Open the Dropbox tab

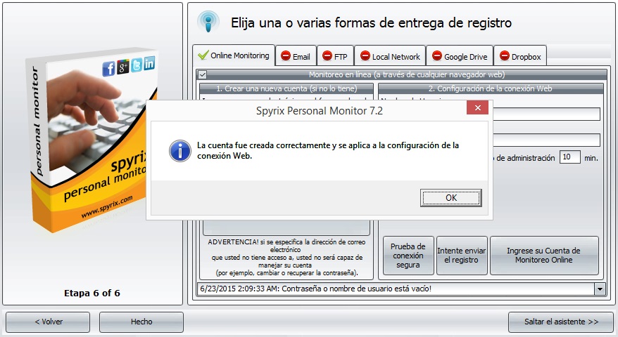(x=520, y=56)
